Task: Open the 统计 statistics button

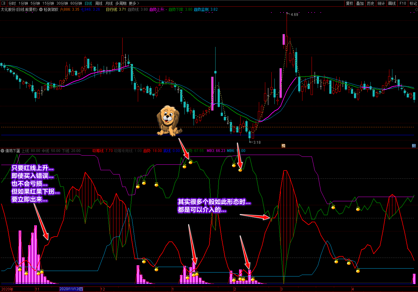Action: tap(381, 3)
